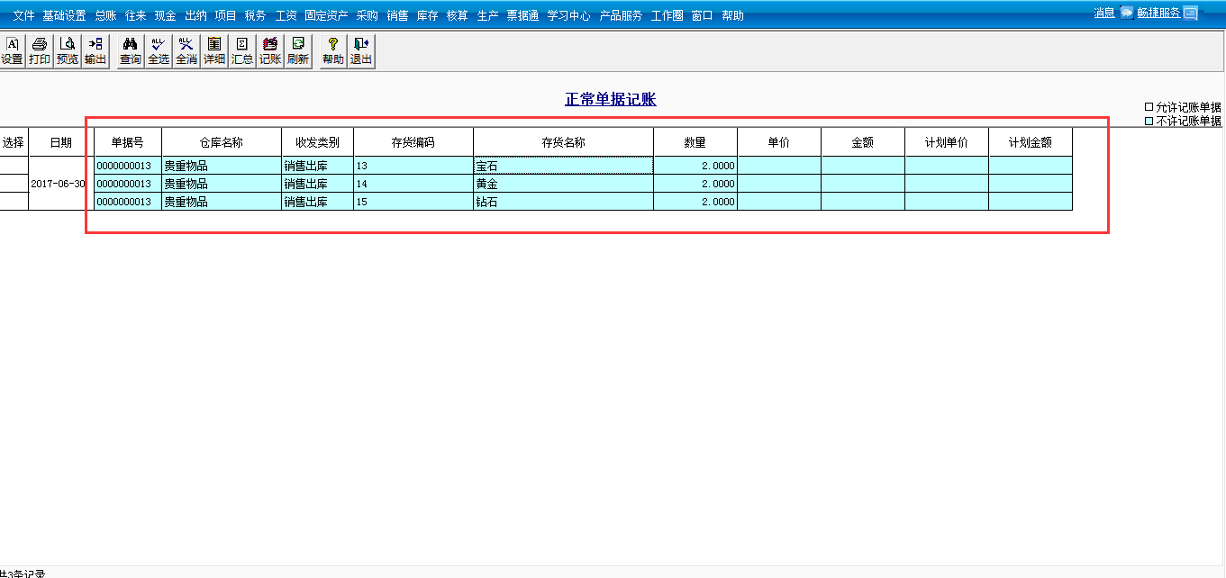Click the 不许记账单据 cyan legend swatch

coord(1149,121)
